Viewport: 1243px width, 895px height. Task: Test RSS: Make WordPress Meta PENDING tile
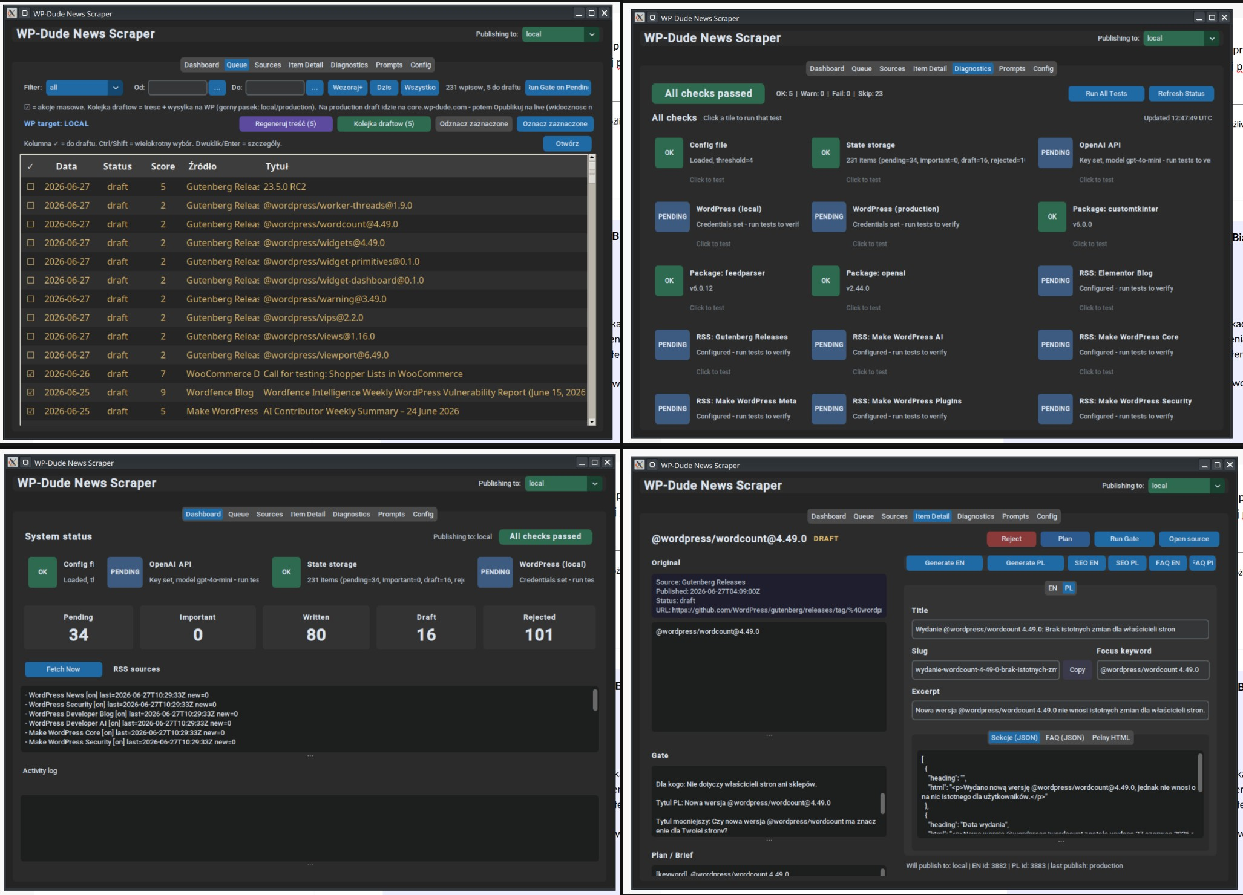click(x=672, y=409)
